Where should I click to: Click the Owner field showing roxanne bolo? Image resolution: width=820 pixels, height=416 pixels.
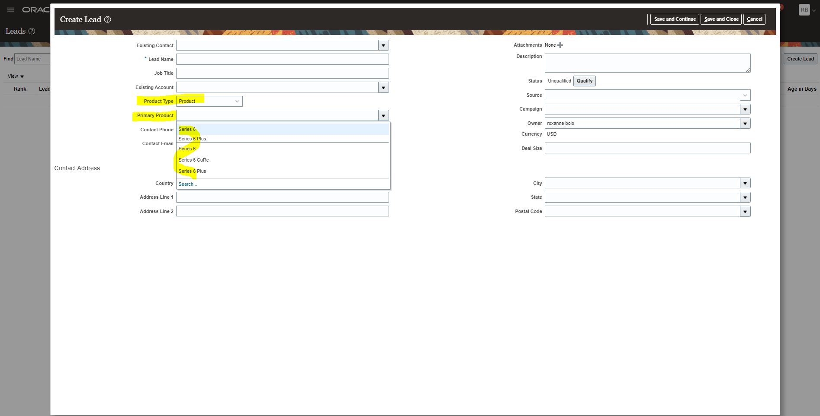point(642,124)
